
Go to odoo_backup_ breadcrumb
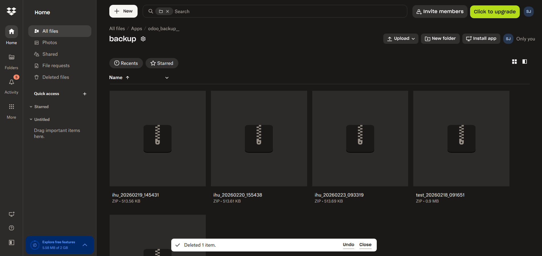point(164,29)
